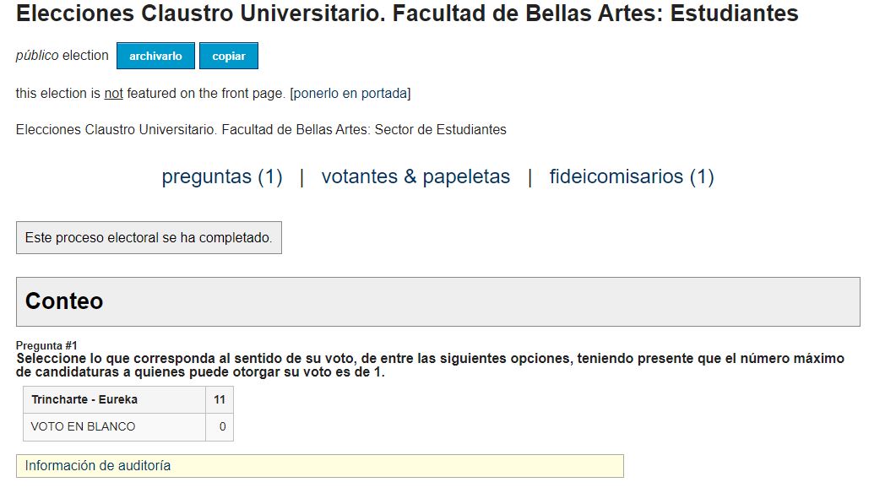The width and height of the screenshot is (896, 504).
Task: Click the vote count 11 cell
Action: [x=220, y=399]
